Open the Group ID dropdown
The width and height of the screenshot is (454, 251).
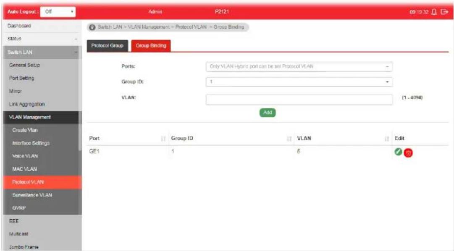[x=299, y=82]
